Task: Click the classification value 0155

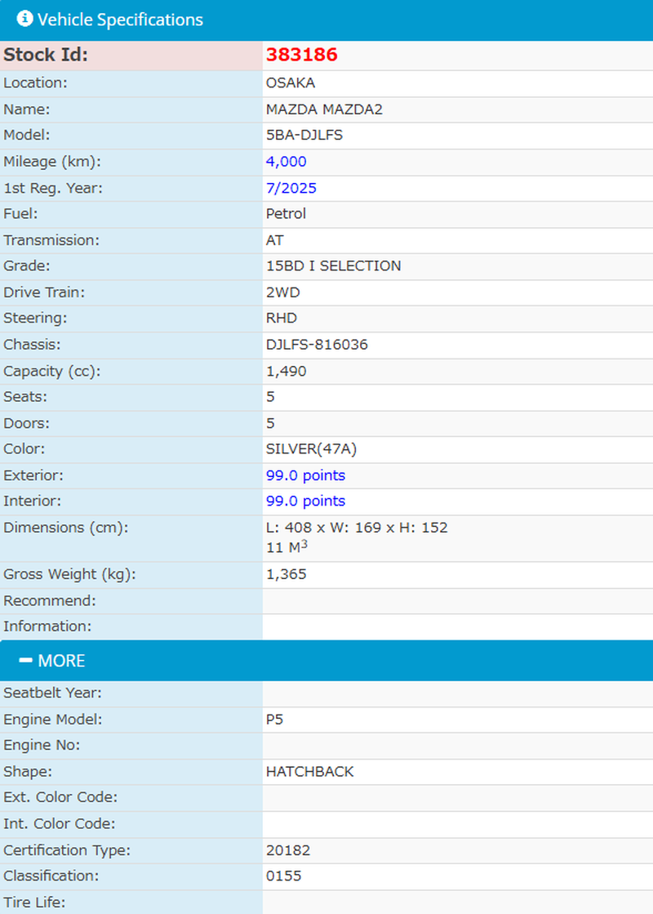Action: click(284, 876)
